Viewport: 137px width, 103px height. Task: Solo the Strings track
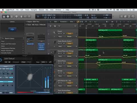tap(61, 73)
